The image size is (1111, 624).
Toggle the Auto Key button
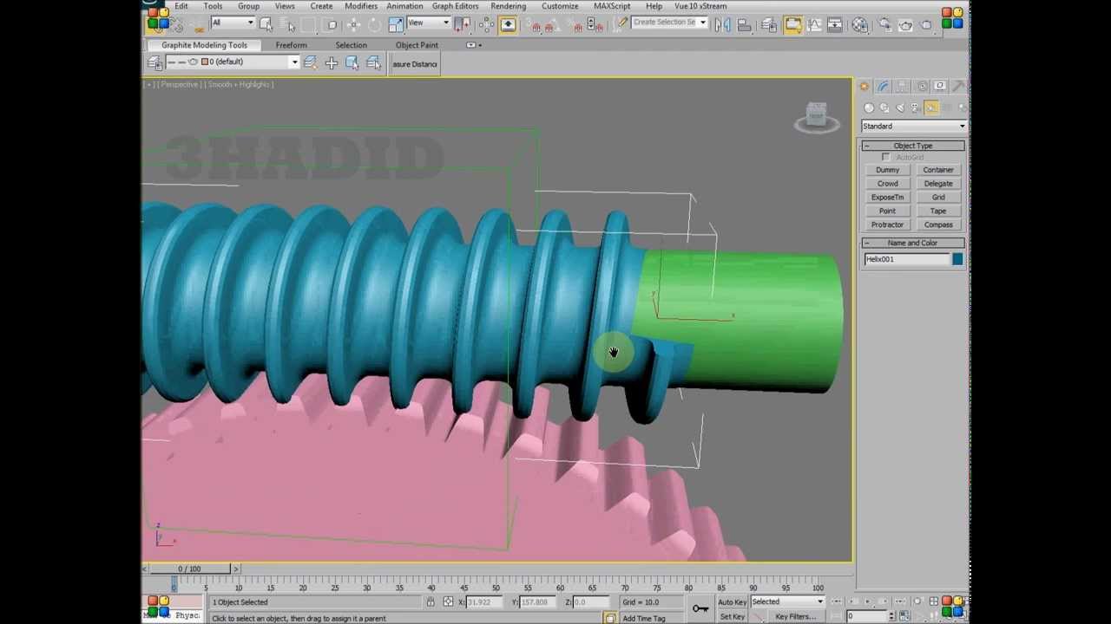732,601
